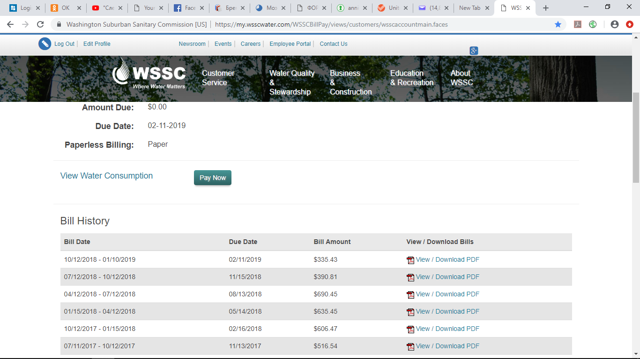This screenshot has height=359, width=640.
Task: Click the Log Out link
Action: 64,44
